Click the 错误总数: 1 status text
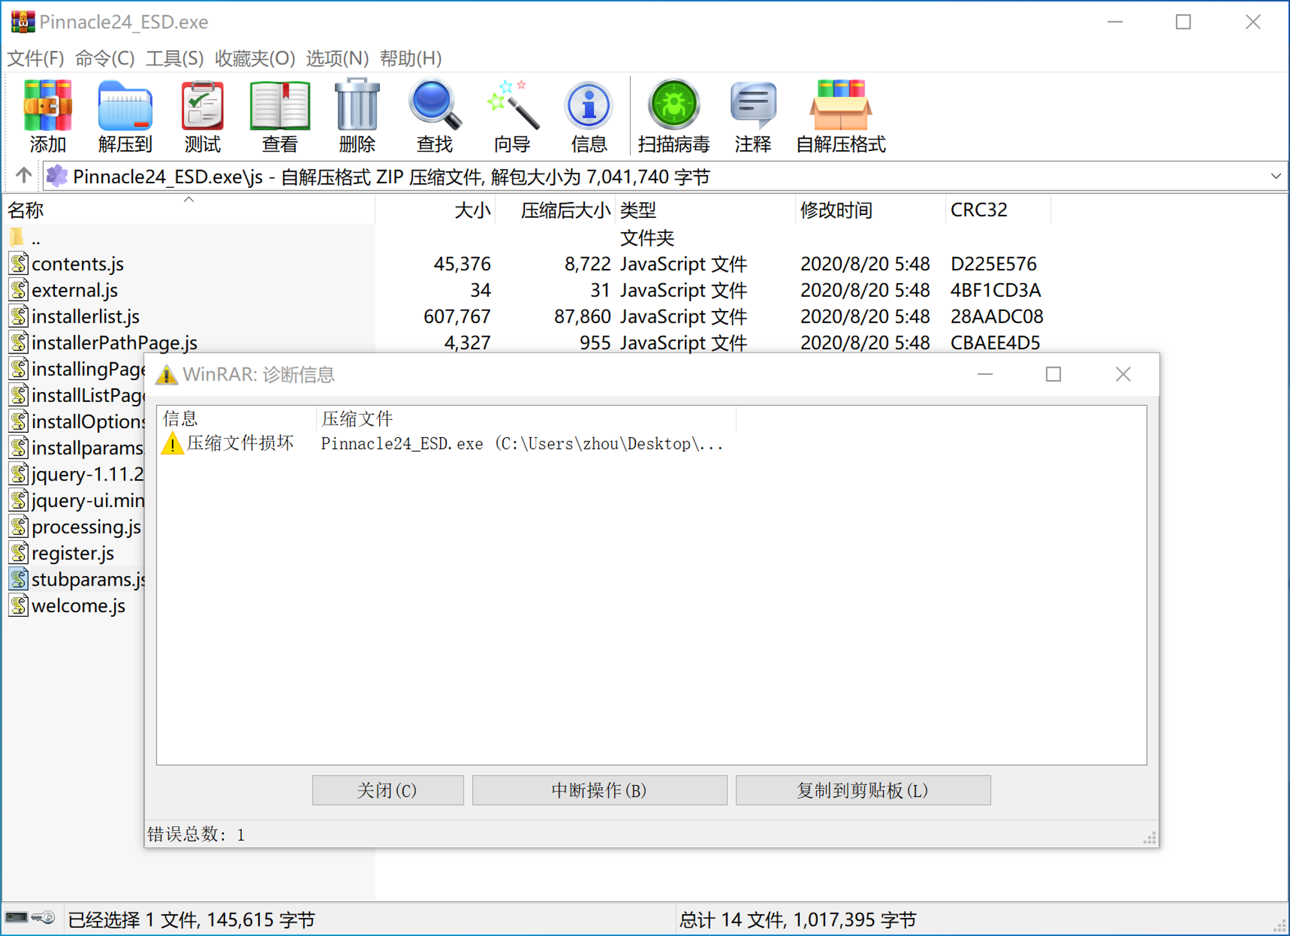 (196, 834)
